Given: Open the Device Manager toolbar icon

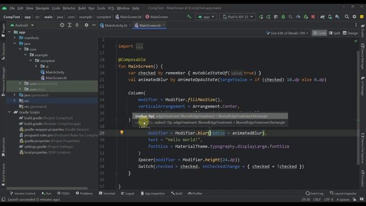Looking at the screenshot, I should point(330,17).
